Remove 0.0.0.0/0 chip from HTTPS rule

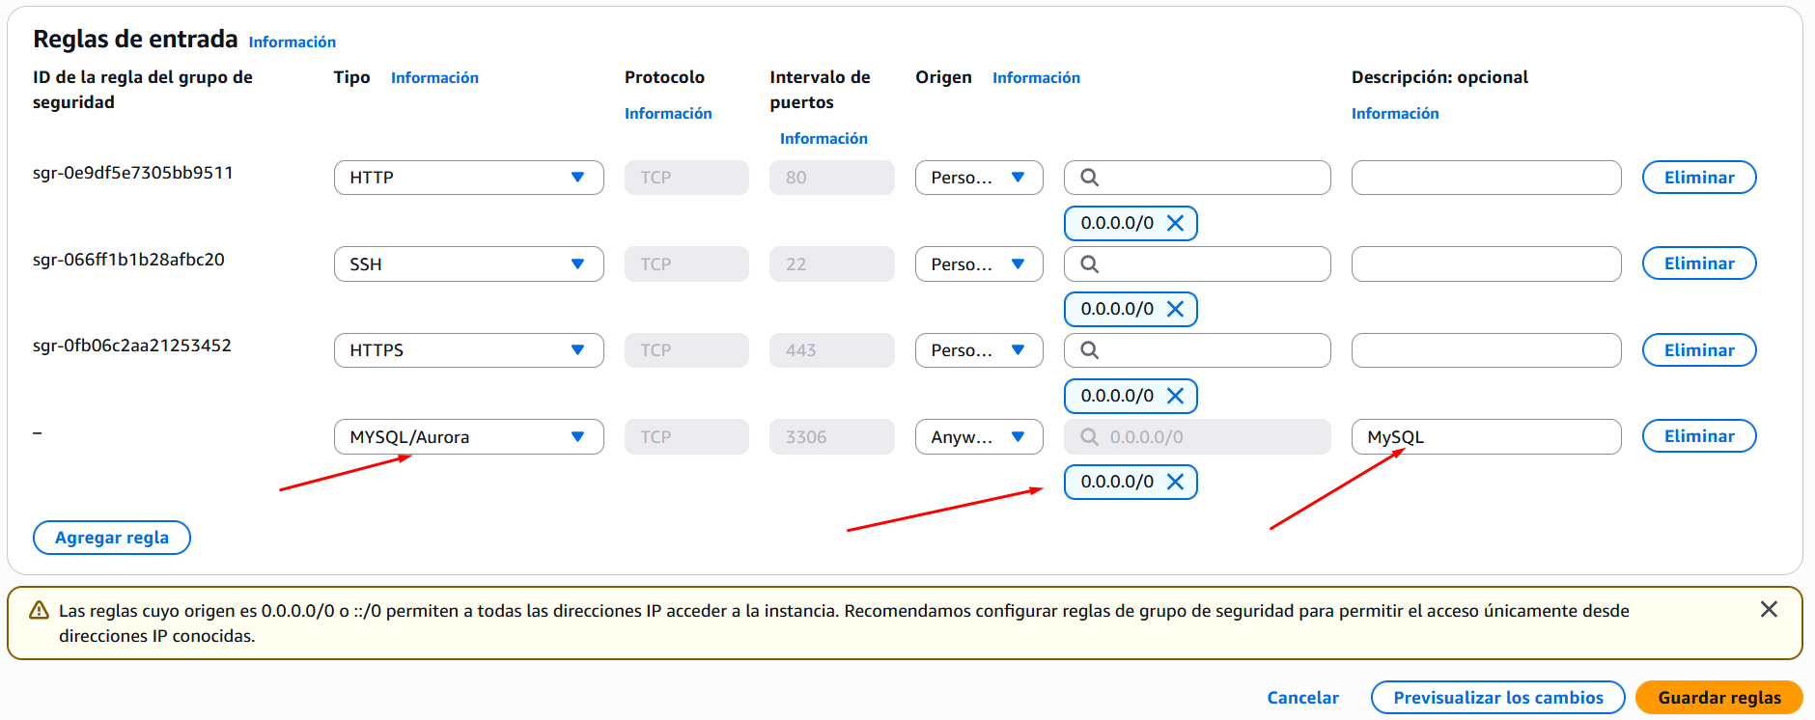click(x=1175, y=396)
